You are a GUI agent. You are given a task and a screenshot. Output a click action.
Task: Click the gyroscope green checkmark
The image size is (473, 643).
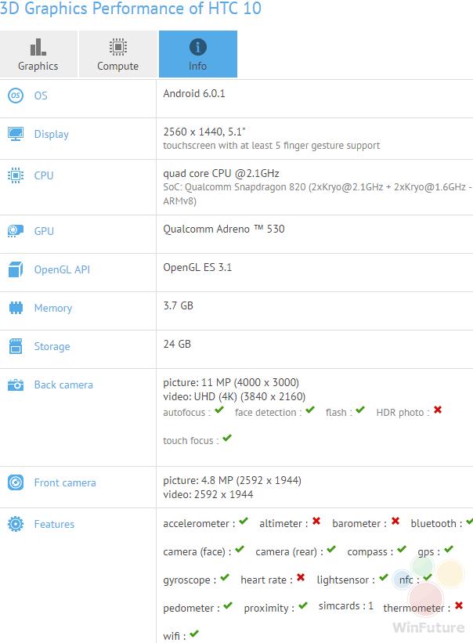tap(225, 577)
